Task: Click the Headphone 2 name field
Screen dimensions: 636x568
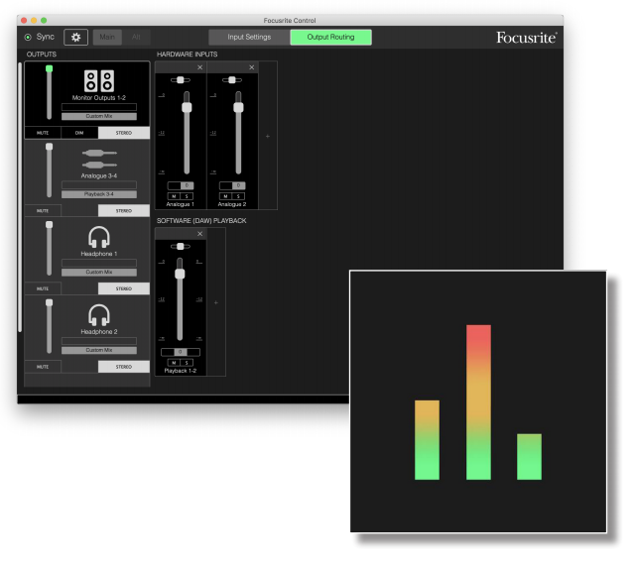Action: (x=99, y=341)
